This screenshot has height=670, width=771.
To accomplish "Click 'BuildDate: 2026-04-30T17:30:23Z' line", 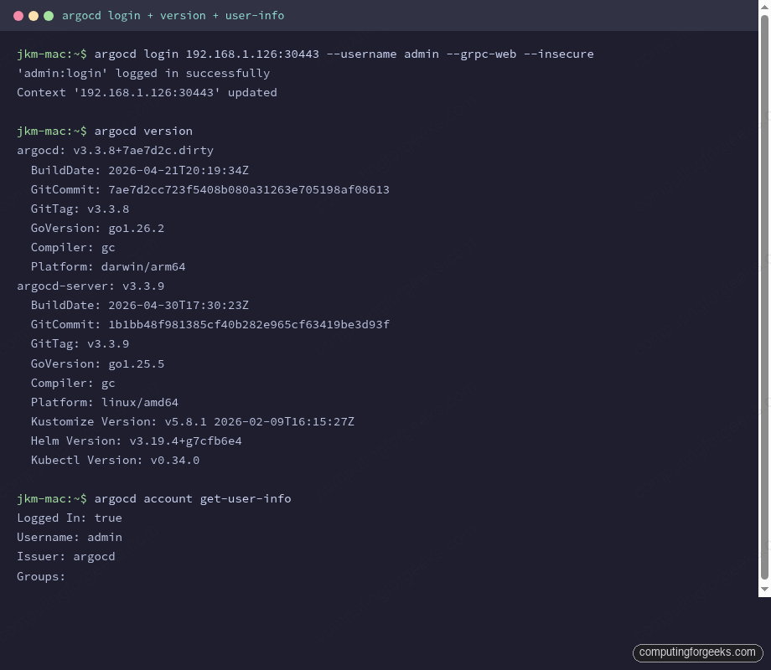I will pos(140,305).
